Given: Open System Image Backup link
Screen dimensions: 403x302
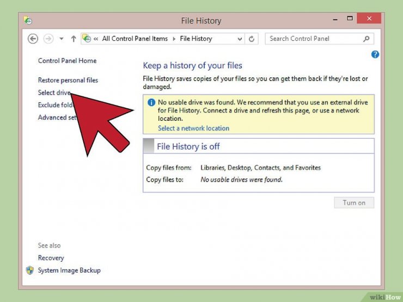Looking at the screenshot, I should (69, 270).
